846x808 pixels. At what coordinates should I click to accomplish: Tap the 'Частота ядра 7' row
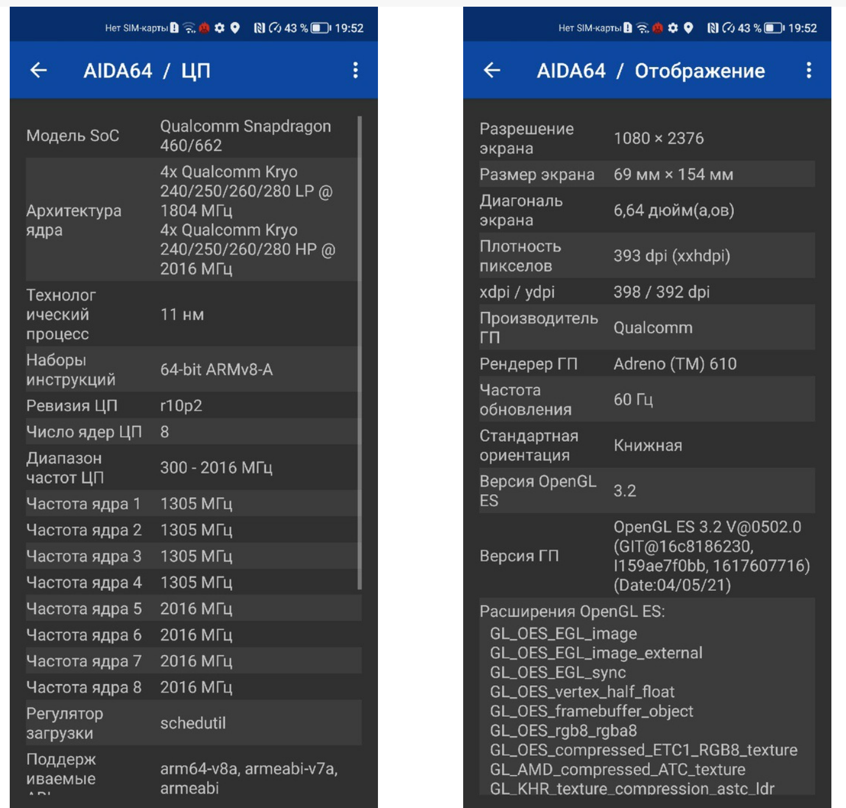(194, 660)
